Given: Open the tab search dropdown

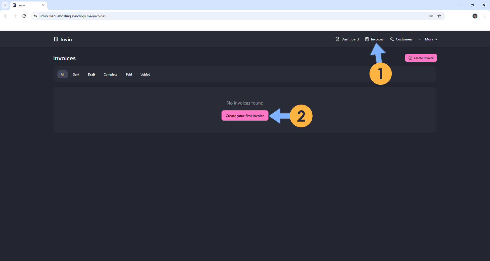Looking at the screenshot, I should point(5,5).
